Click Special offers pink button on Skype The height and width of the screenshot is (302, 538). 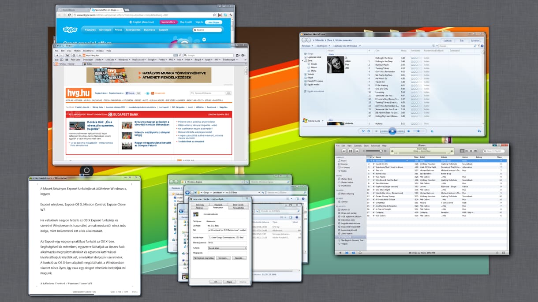tap(168, 22)
